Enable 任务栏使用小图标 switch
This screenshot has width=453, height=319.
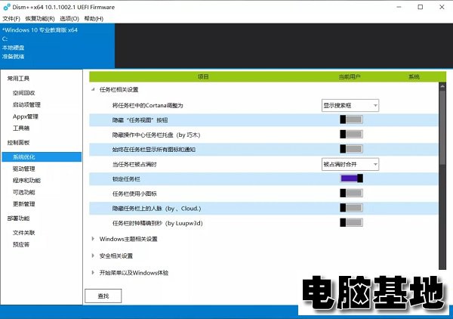coord(351,193)
